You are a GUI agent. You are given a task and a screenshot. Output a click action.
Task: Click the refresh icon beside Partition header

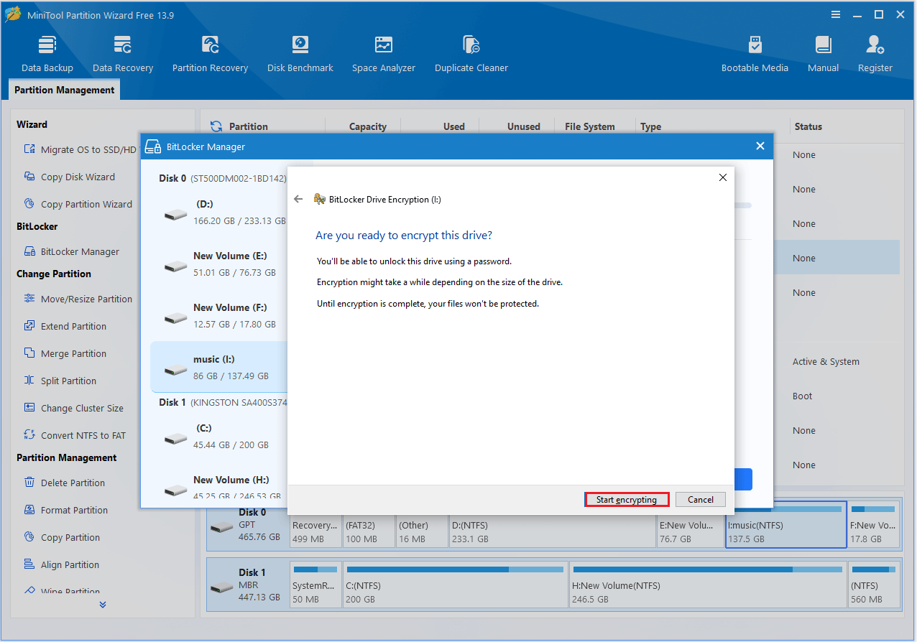[216, 126]
